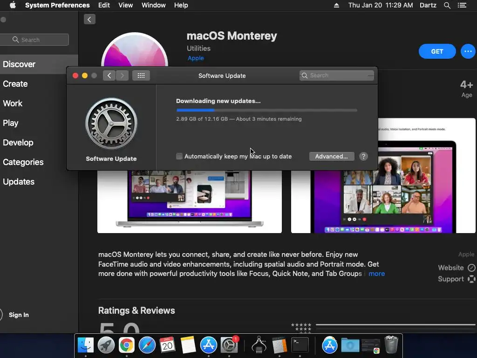The height and width of the screenshot is (358, 477).
Task: Open the View menu
Action: click(x=126, y=5)
